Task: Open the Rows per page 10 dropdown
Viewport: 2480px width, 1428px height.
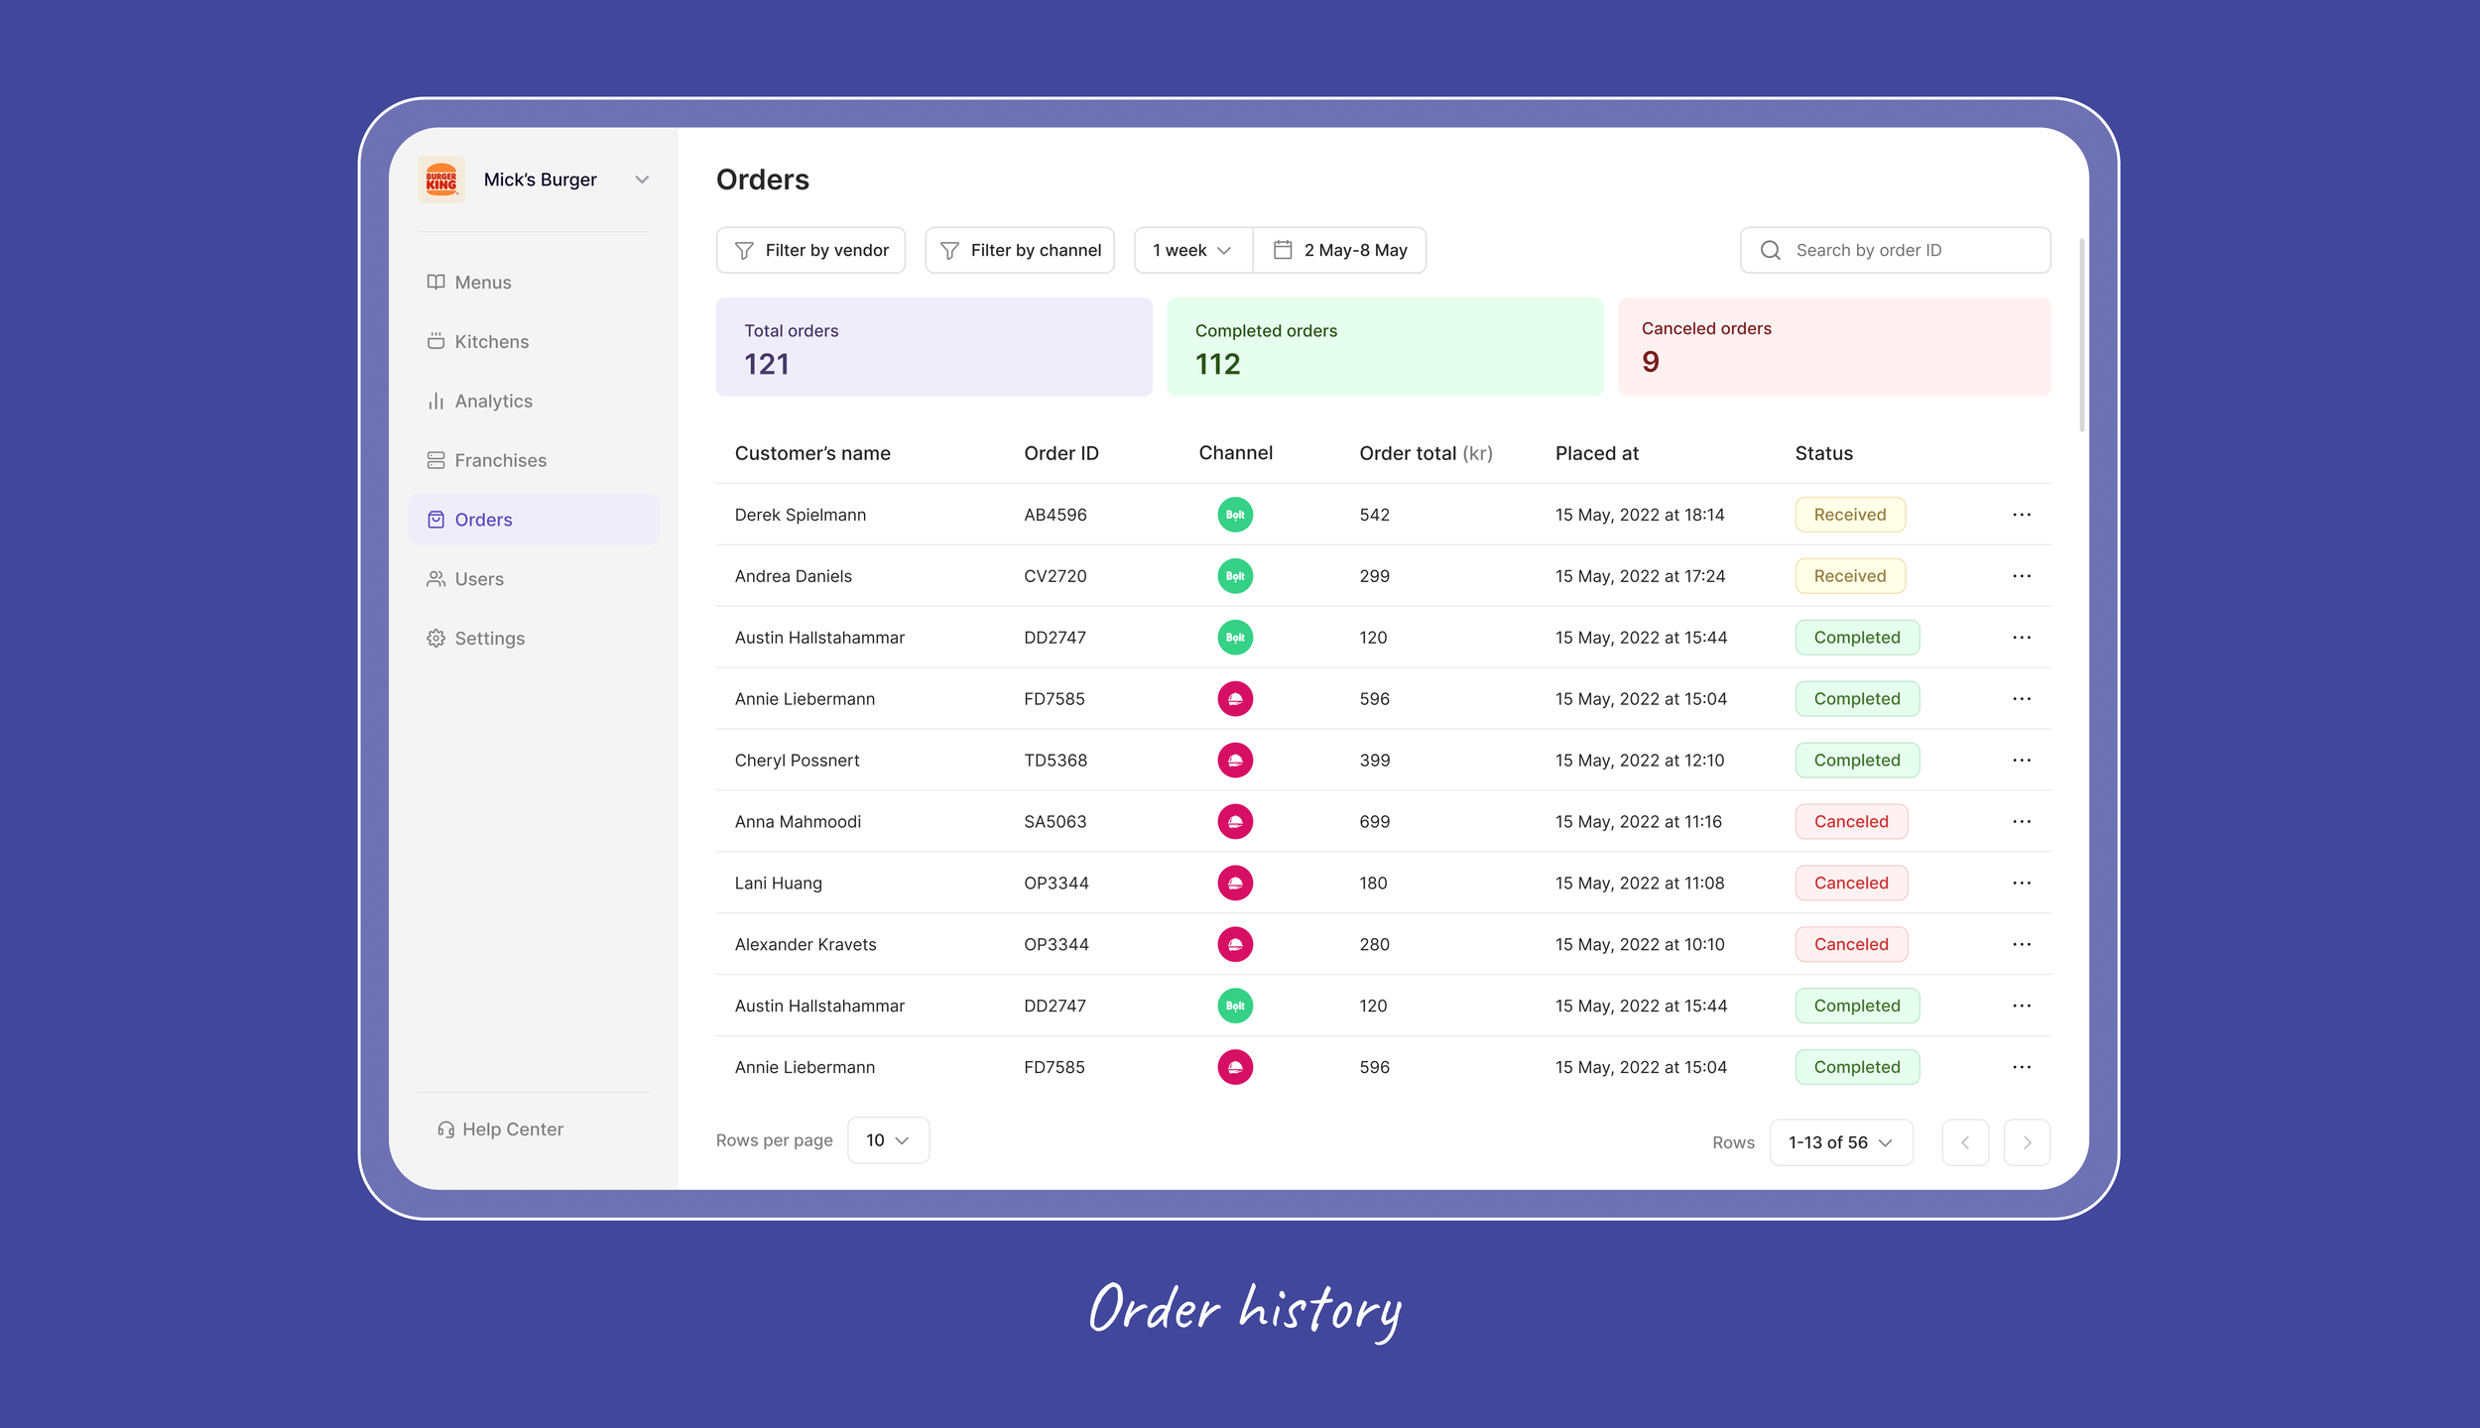Action: [x=888, y=1140]
